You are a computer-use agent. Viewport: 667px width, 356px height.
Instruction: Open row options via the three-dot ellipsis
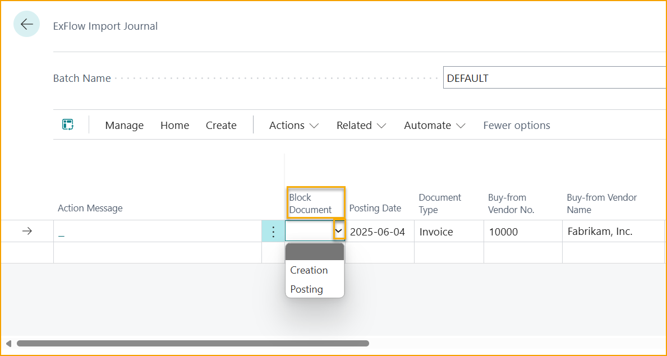(x=273, y=231)
